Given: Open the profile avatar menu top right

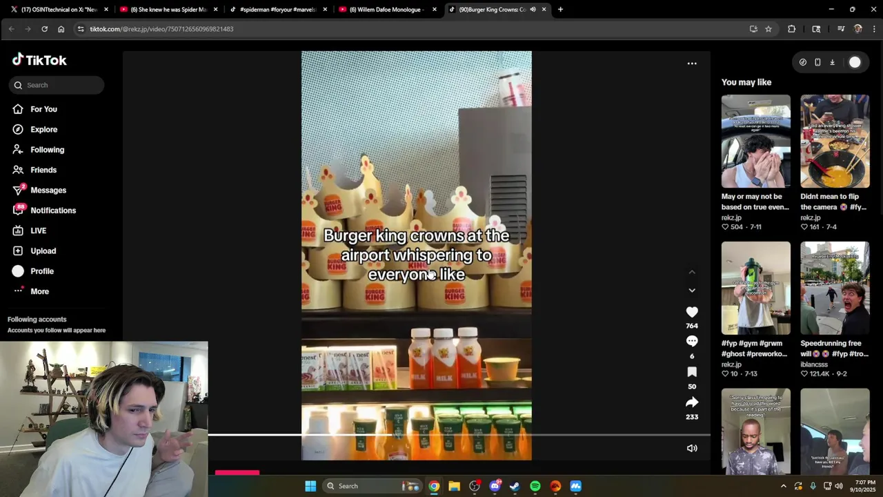Looking at the screenshot, I should click(x=855, y=62).
